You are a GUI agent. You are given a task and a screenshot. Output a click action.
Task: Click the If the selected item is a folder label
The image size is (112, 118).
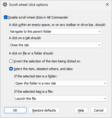pyautogui.click(x=36, y=76)
